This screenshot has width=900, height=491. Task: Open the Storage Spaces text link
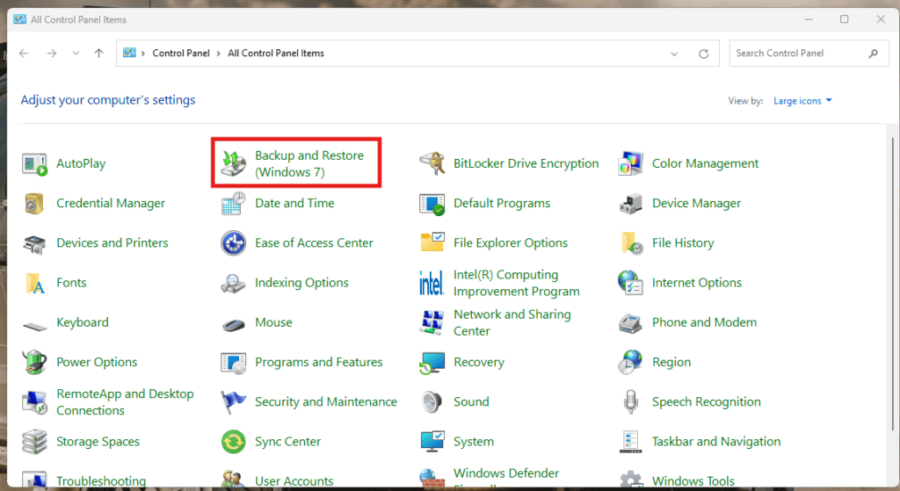tap(98, 442)
